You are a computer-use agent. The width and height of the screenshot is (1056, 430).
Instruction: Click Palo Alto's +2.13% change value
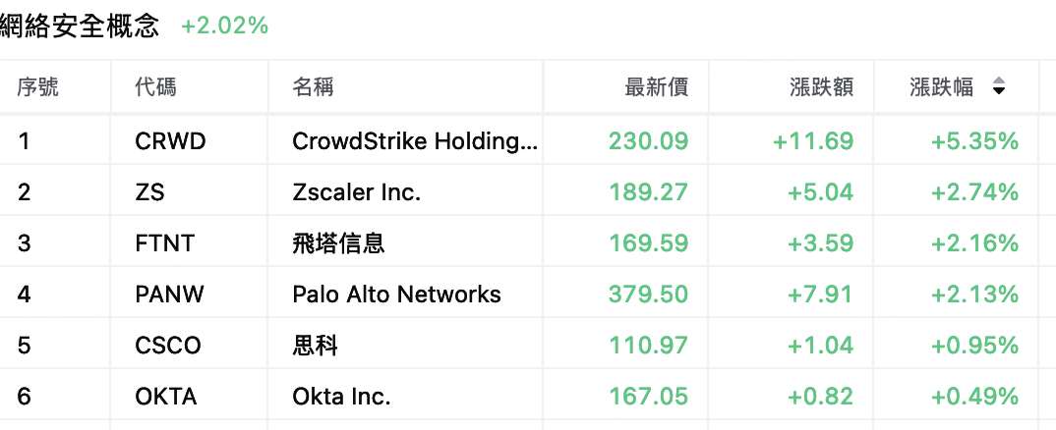(x=974, y=295)
